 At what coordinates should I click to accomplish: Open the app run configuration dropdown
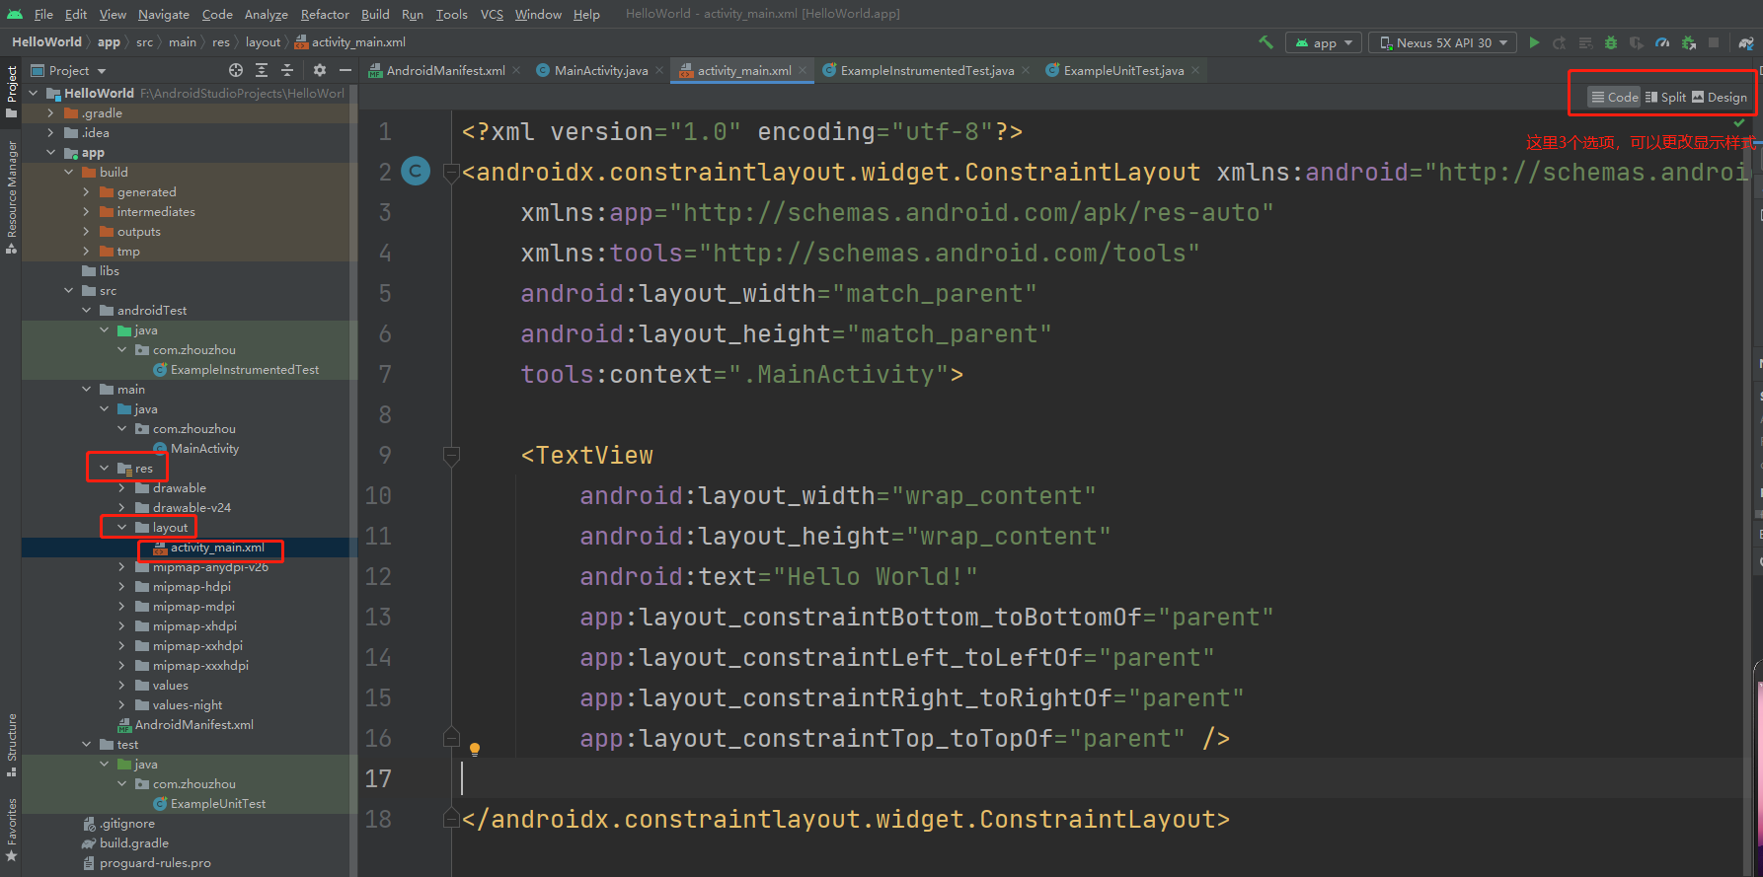(1324, 42)
